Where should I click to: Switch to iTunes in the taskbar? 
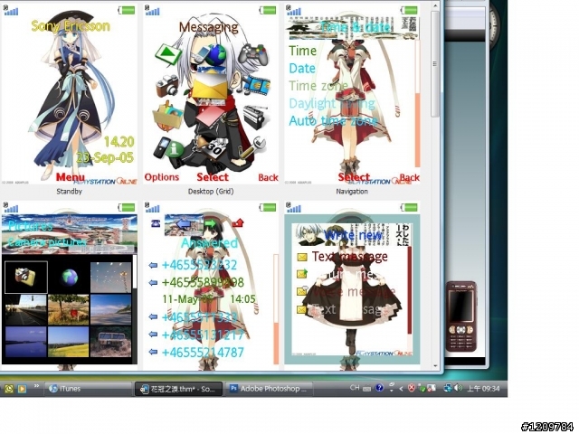tap(88, 389)
